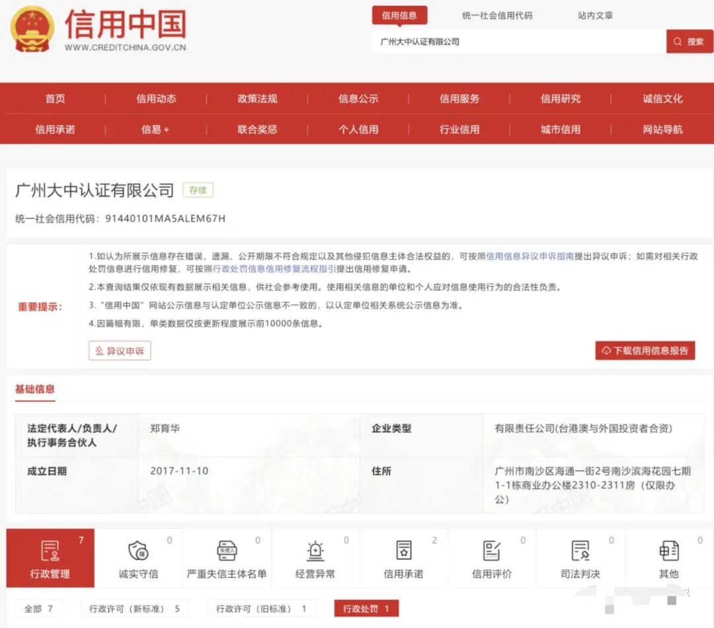The height and width of the screenshot is (628, 714).
Task: Filter by 行政处罚 category
Action: point(366,608)
